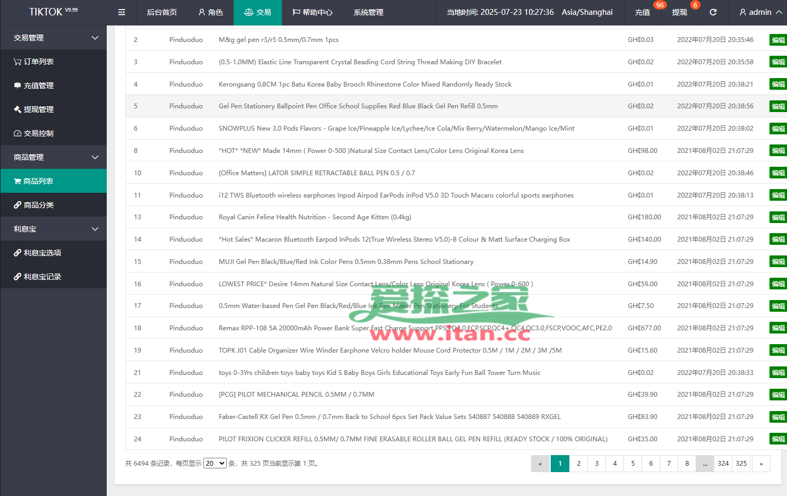
Task: Click the Asia/Shanghai timezone text
Action: 587,12
